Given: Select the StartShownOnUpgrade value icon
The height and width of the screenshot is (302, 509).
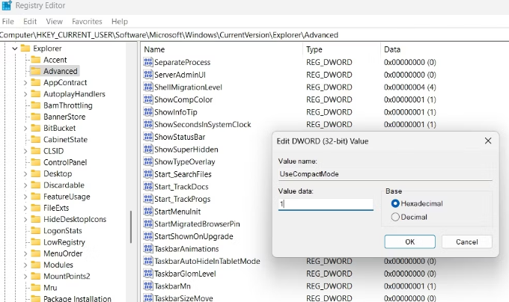Looking at the screenshot, I should tap(148, 236).
